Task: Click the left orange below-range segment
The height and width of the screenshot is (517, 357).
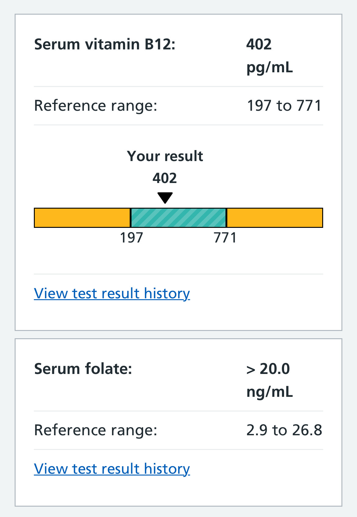Action: [82, 218]
